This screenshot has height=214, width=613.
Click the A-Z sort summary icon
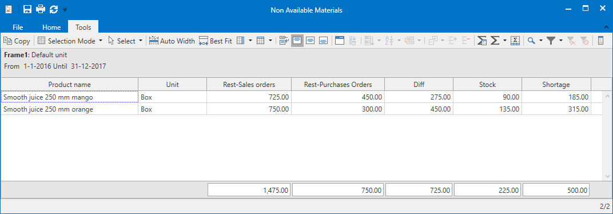pyautogui.click(x=389, y=41)
